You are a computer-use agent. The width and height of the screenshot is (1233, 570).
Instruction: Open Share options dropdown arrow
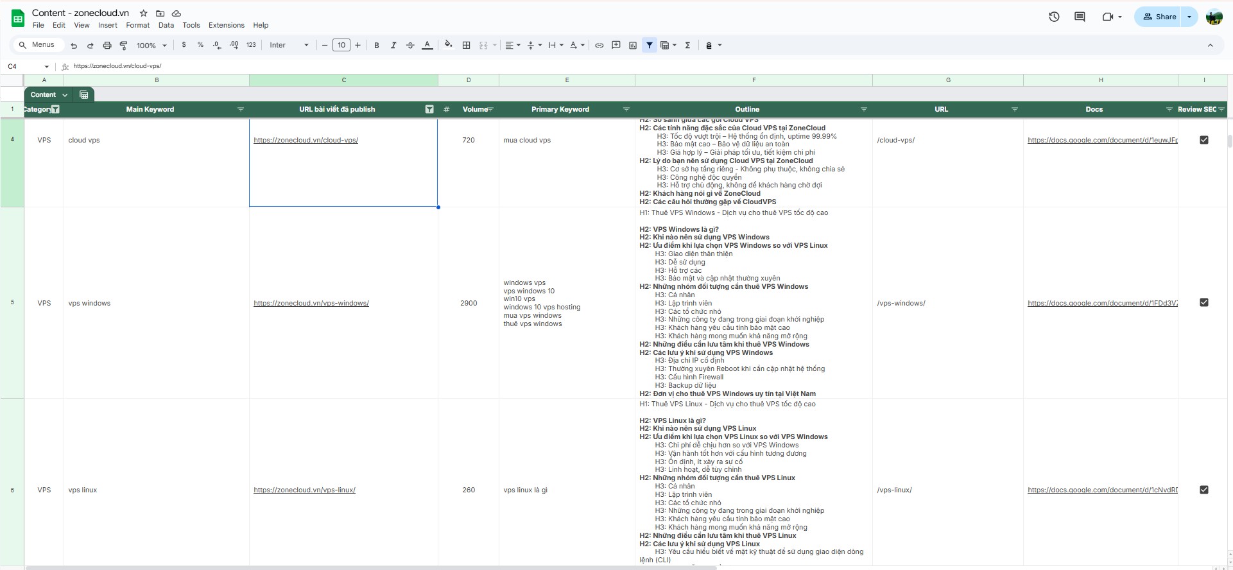click(x=1189, y=17)
